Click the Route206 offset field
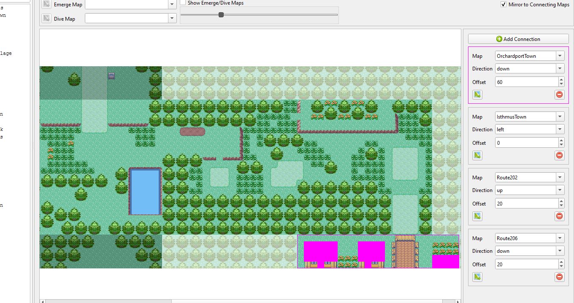The image size is (574, 303). 526,264
